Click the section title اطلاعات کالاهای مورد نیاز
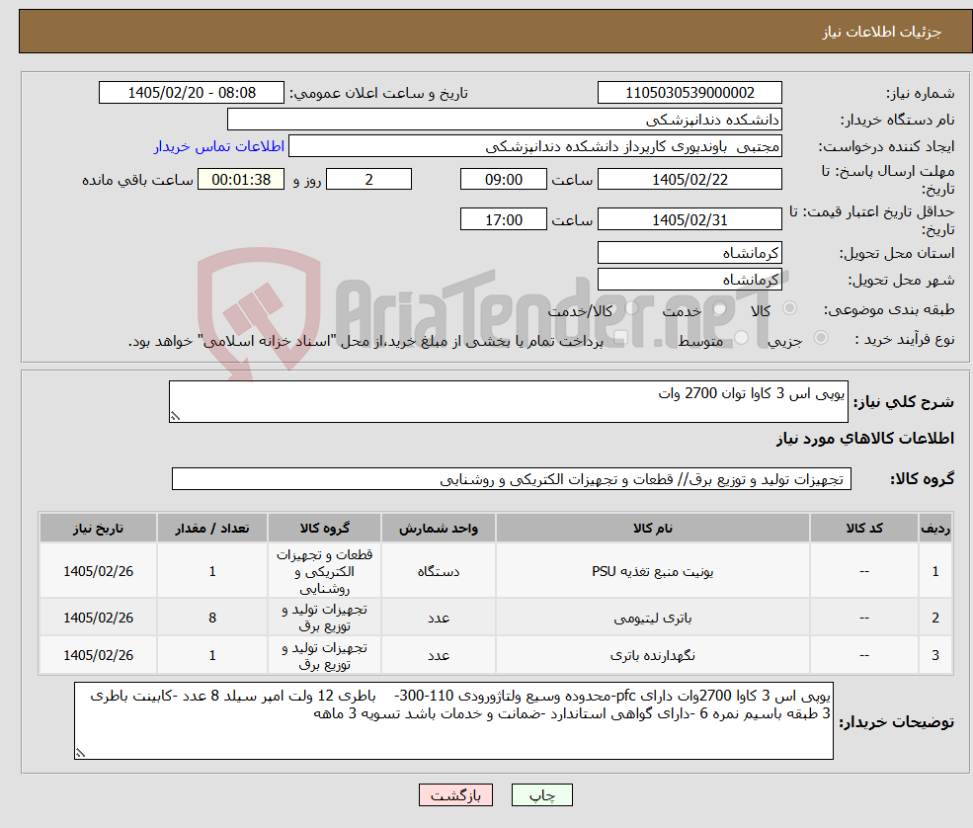The width and height of the screenshot is (973, 828). click(865, 439)
